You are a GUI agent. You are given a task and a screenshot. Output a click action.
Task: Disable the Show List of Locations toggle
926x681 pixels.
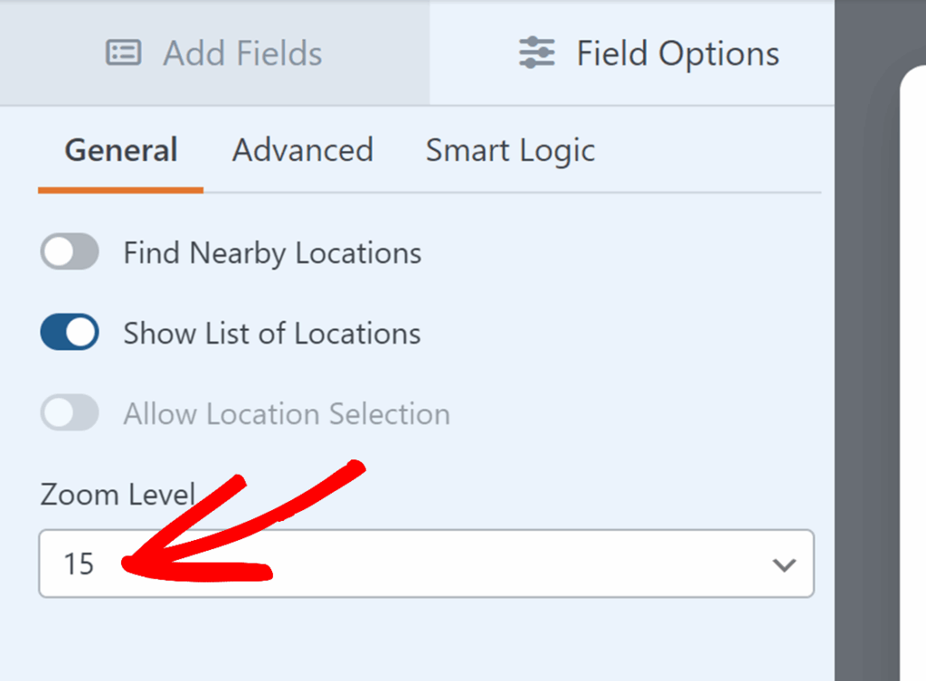[70, 333]
